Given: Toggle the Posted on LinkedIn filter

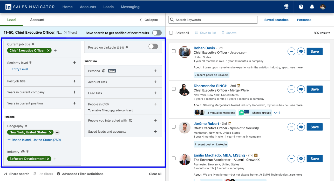Looking at the screenshot, I should [x=153, y=46].
